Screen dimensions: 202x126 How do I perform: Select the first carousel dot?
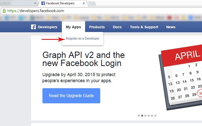(139, 116)
